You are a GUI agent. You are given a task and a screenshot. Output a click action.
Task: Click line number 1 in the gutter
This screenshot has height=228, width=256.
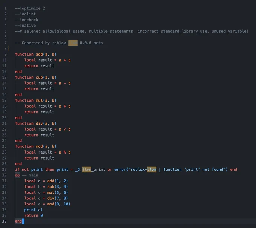tap(5, 8)
